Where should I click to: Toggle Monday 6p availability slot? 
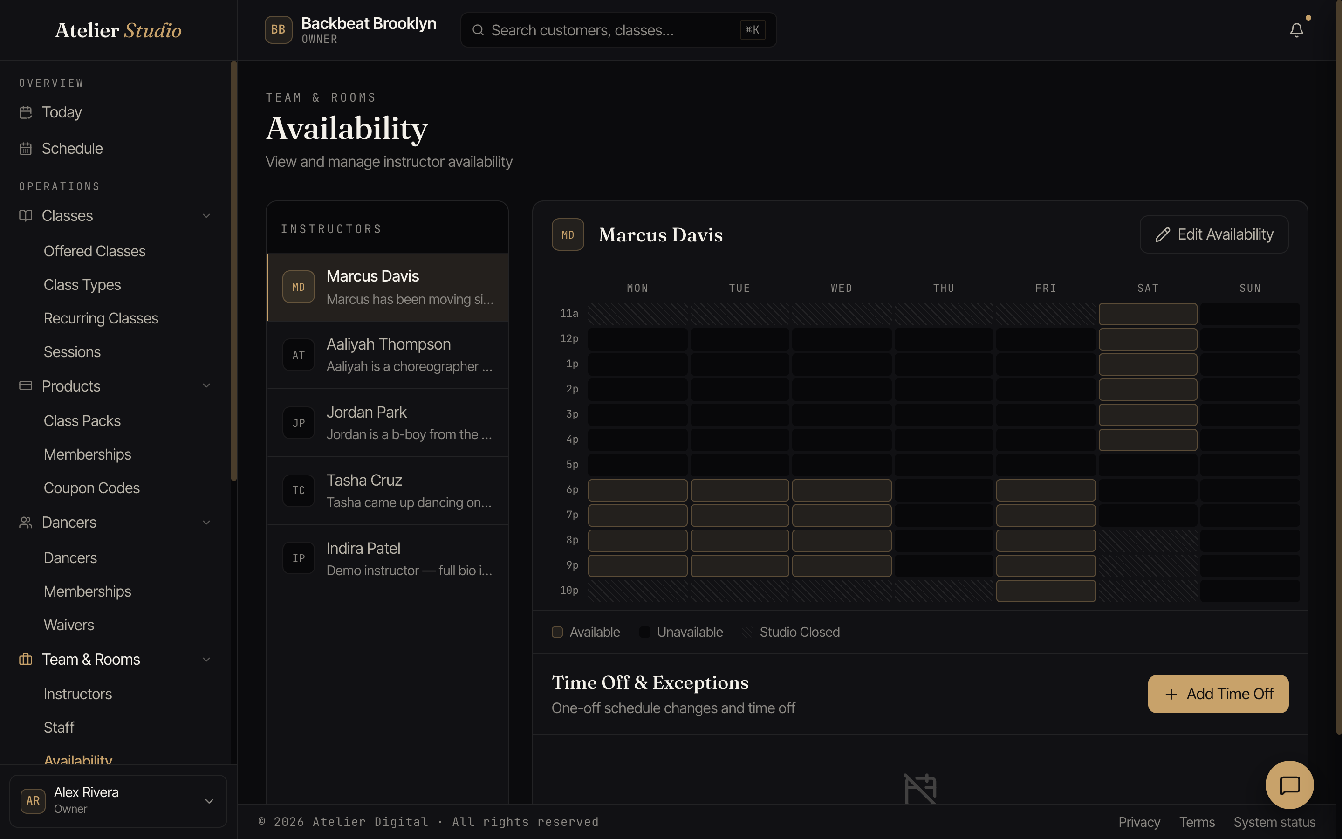point(638,490)
